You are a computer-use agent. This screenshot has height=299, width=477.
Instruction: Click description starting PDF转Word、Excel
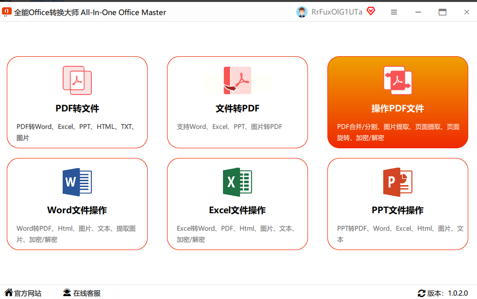(x=76, y=132)
